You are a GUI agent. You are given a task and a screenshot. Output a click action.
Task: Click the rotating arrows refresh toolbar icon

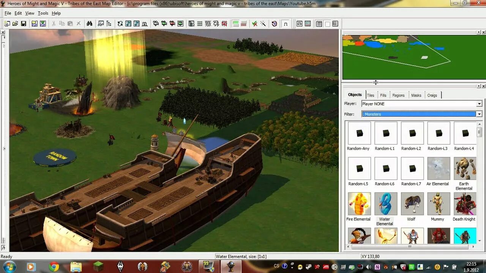(x=120, y=24)
